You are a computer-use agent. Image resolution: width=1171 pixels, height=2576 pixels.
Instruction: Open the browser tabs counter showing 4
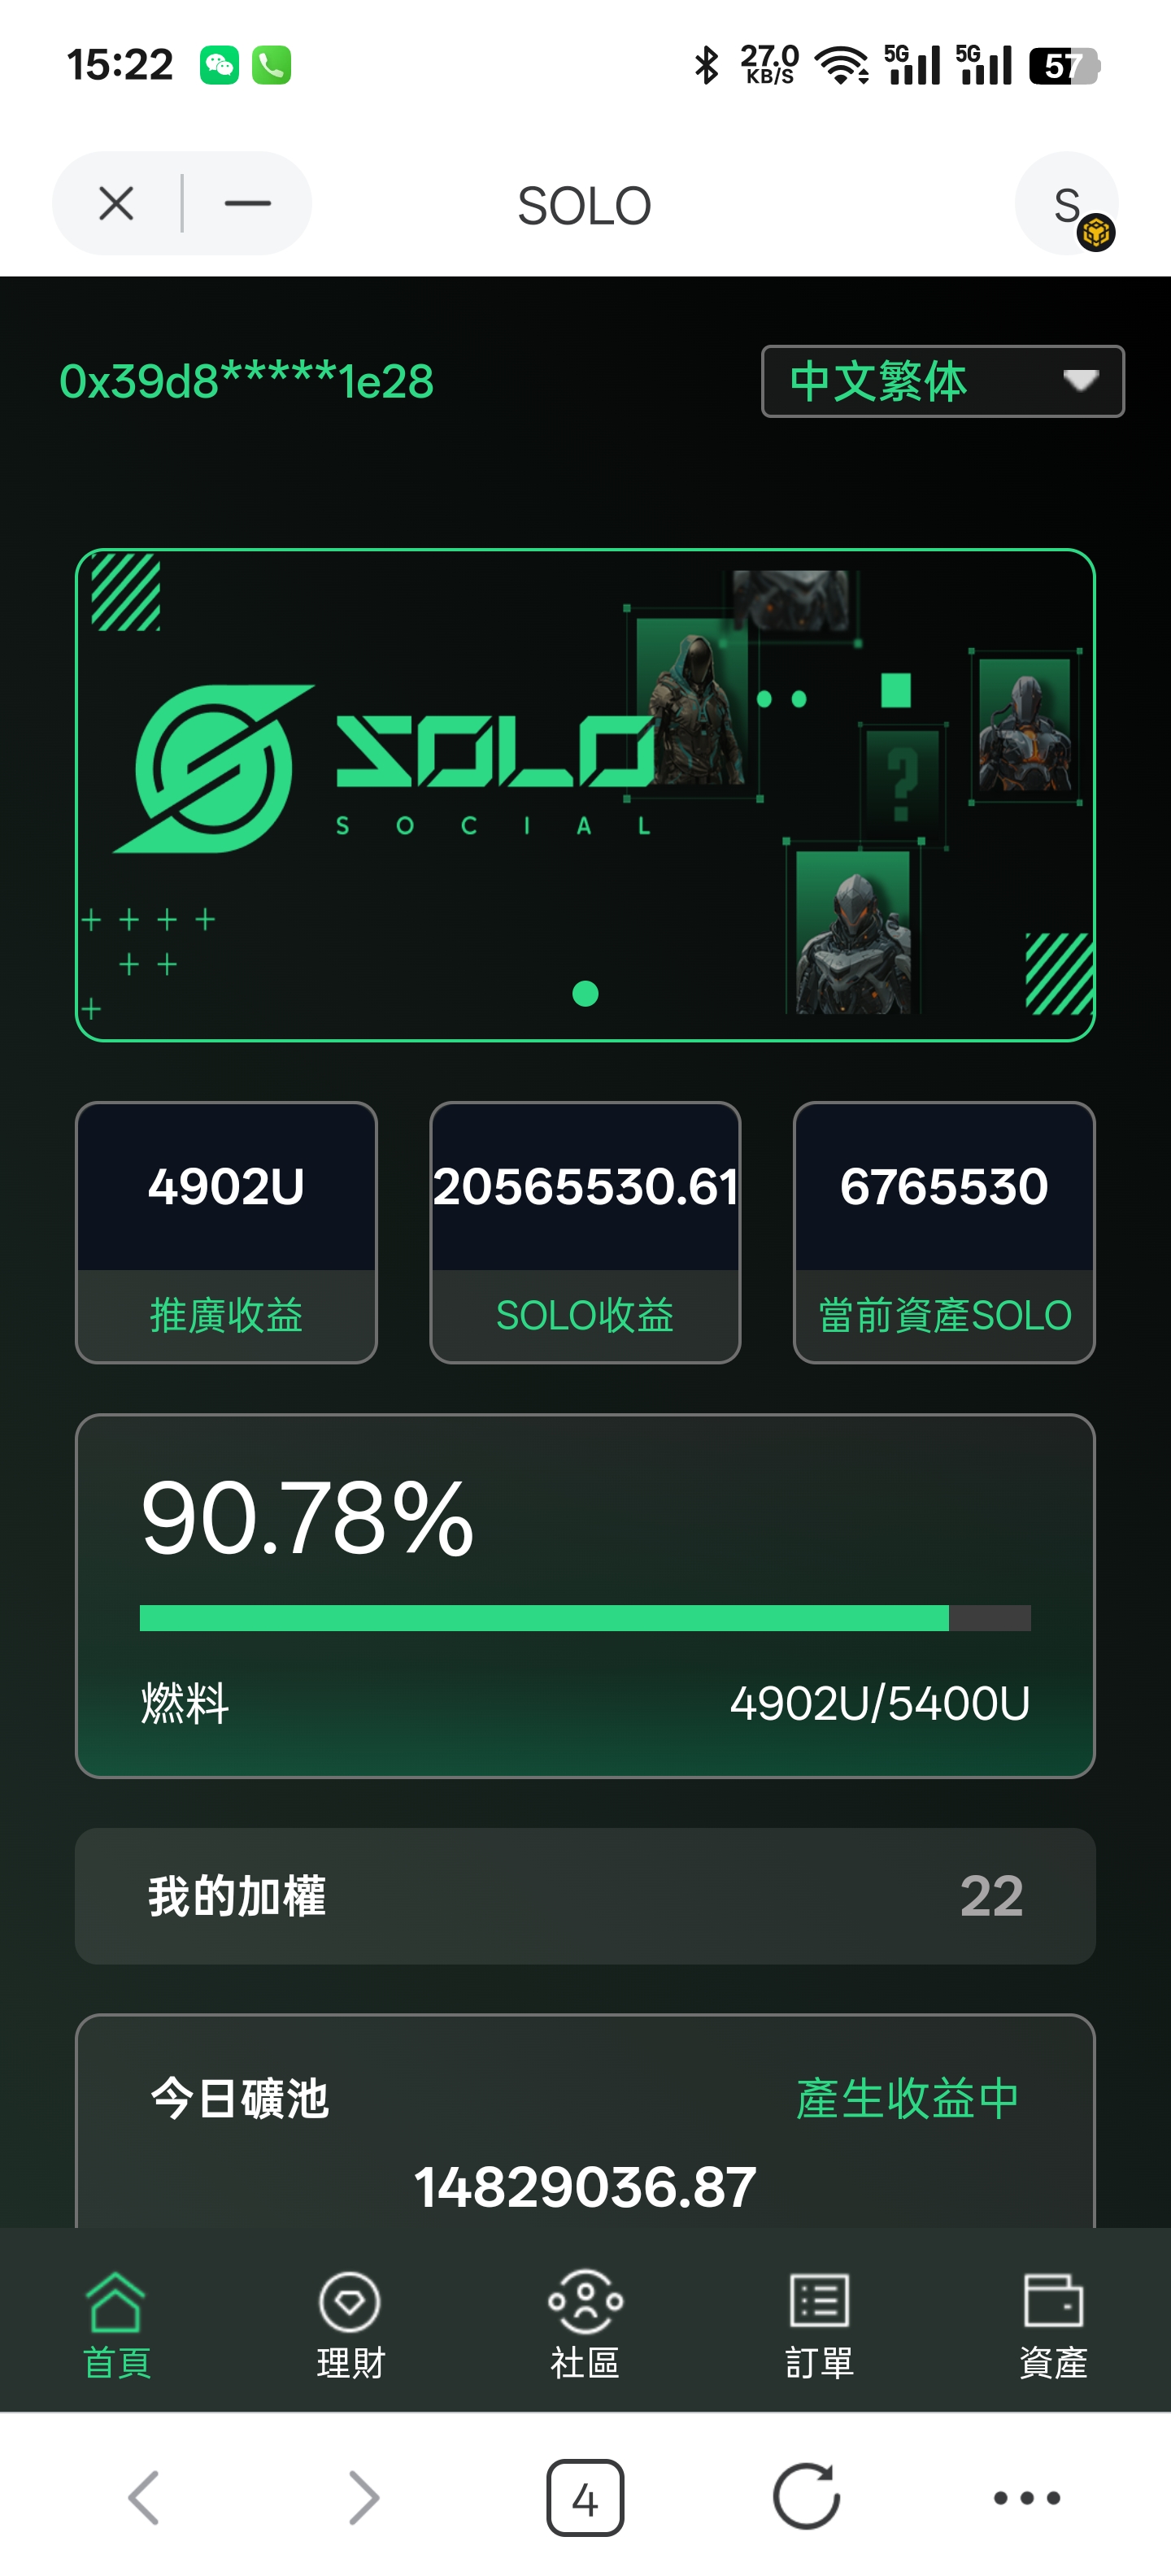[585, 2497]
